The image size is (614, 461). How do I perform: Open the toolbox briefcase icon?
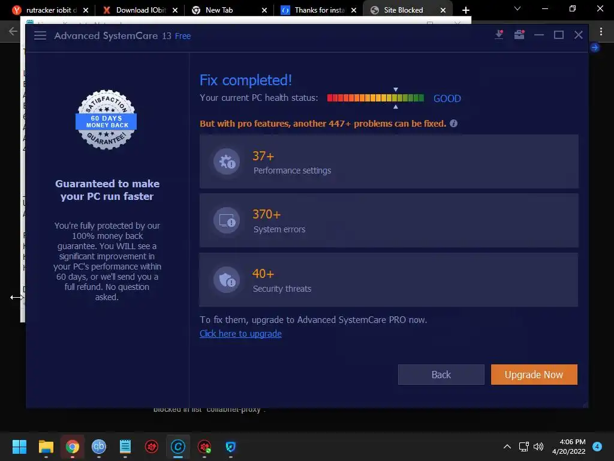(519, 35)
